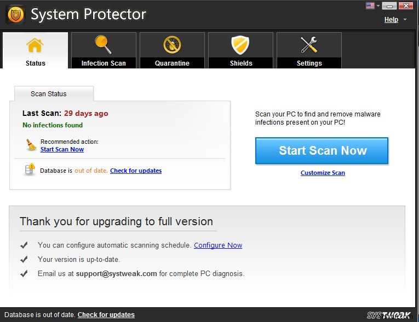The width and height of the screenshot is (419, 322).
Task: Click 'Thank you for upgrading to full version' heading
Action: click(x=116, y=222)
